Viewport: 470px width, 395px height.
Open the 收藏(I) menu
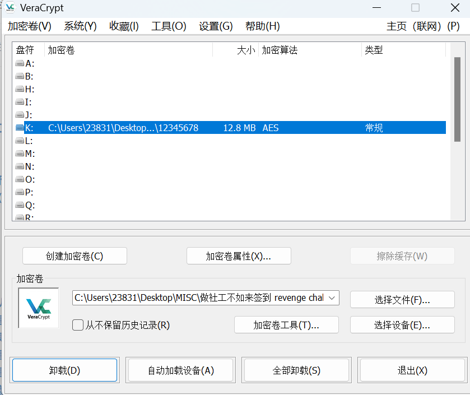tap(124, 26)
